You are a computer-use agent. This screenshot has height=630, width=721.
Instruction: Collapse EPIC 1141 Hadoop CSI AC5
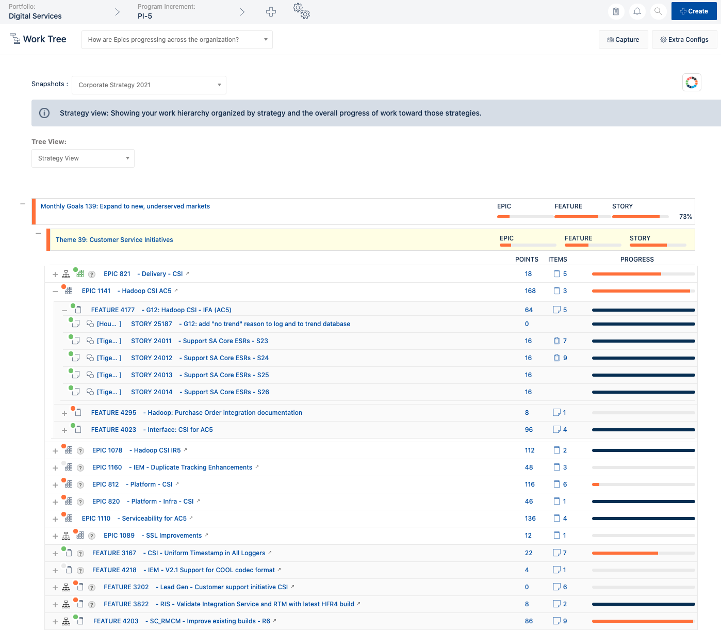click(55, 292)
